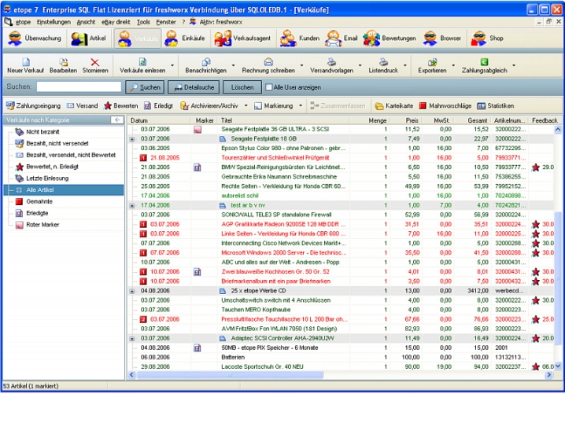Click the Stornieren red X icon

pos(95,62)
